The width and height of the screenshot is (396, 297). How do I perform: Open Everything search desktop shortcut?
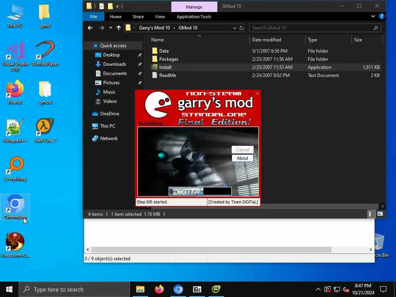15,169
